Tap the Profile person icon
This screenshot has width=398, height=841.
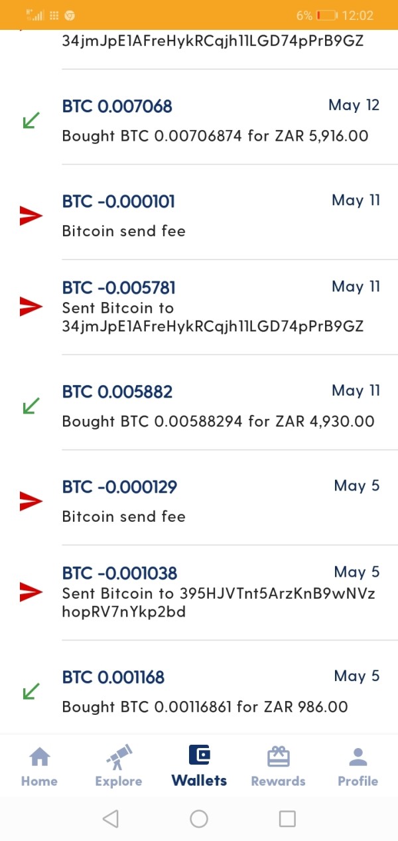358,757
